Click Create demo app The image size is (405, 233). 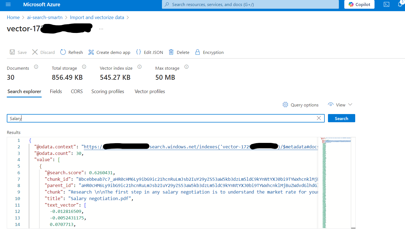(109, 52)
